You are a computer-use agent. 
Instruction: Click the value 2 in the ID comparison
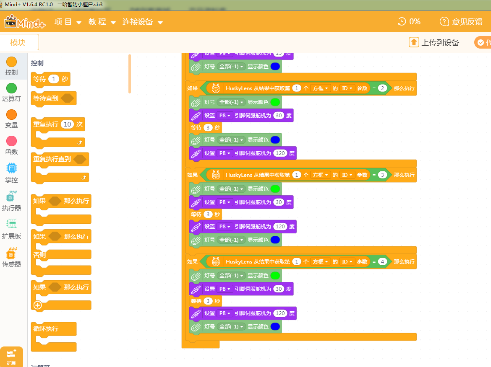(x=382, y=88)
